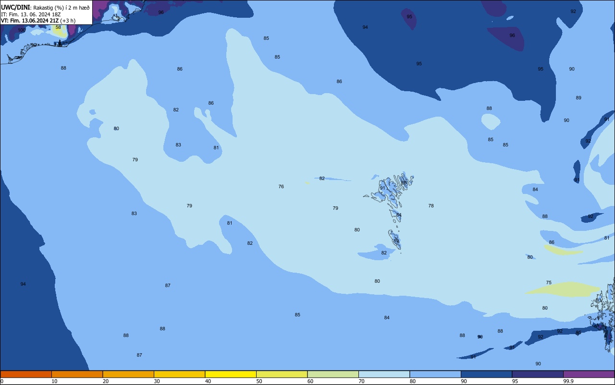This screenshot has height=385, width=615.
Task: Click the 10–20 orange legend segment
Action: tap(77, 374)
